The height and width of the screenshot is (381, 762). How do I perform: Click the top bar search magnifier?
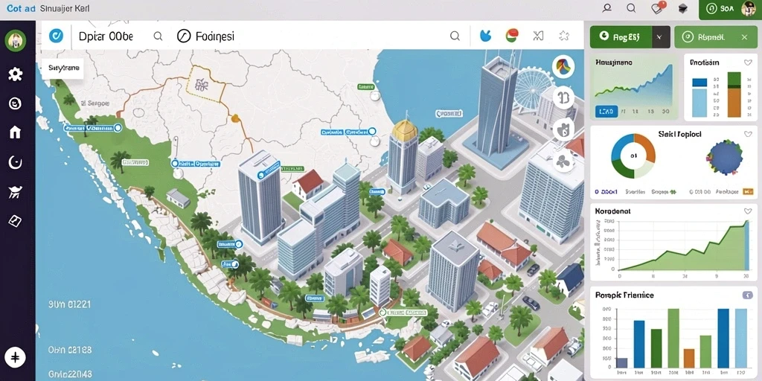631,8
